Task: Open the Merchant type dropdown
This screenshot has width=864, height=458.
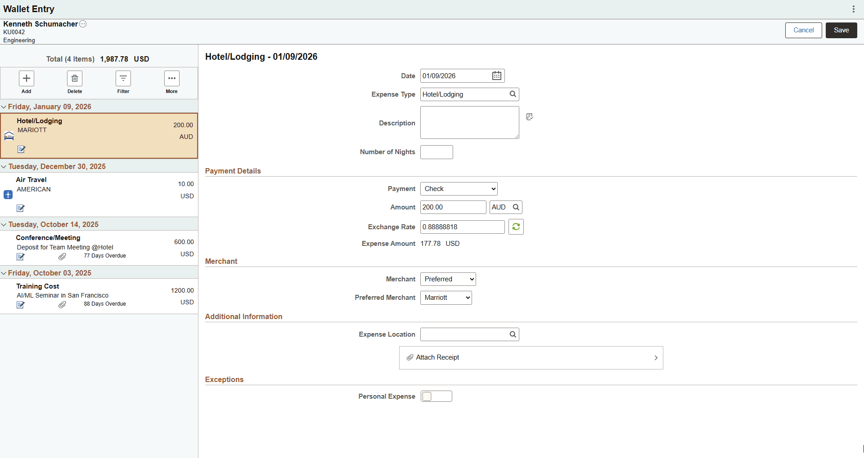Action: point(448,279)
